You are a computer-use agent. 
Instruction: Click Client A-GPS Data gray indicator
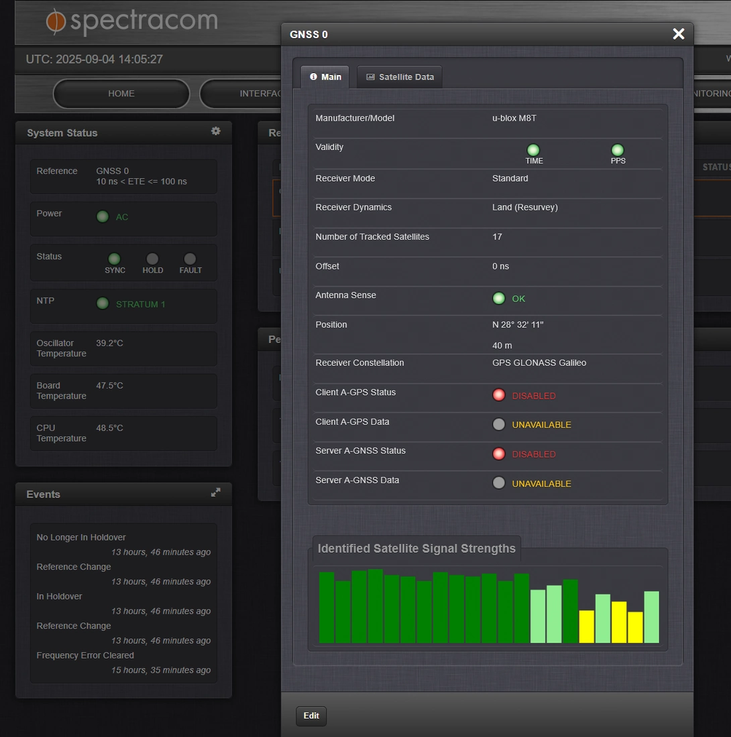click(499, 424)
